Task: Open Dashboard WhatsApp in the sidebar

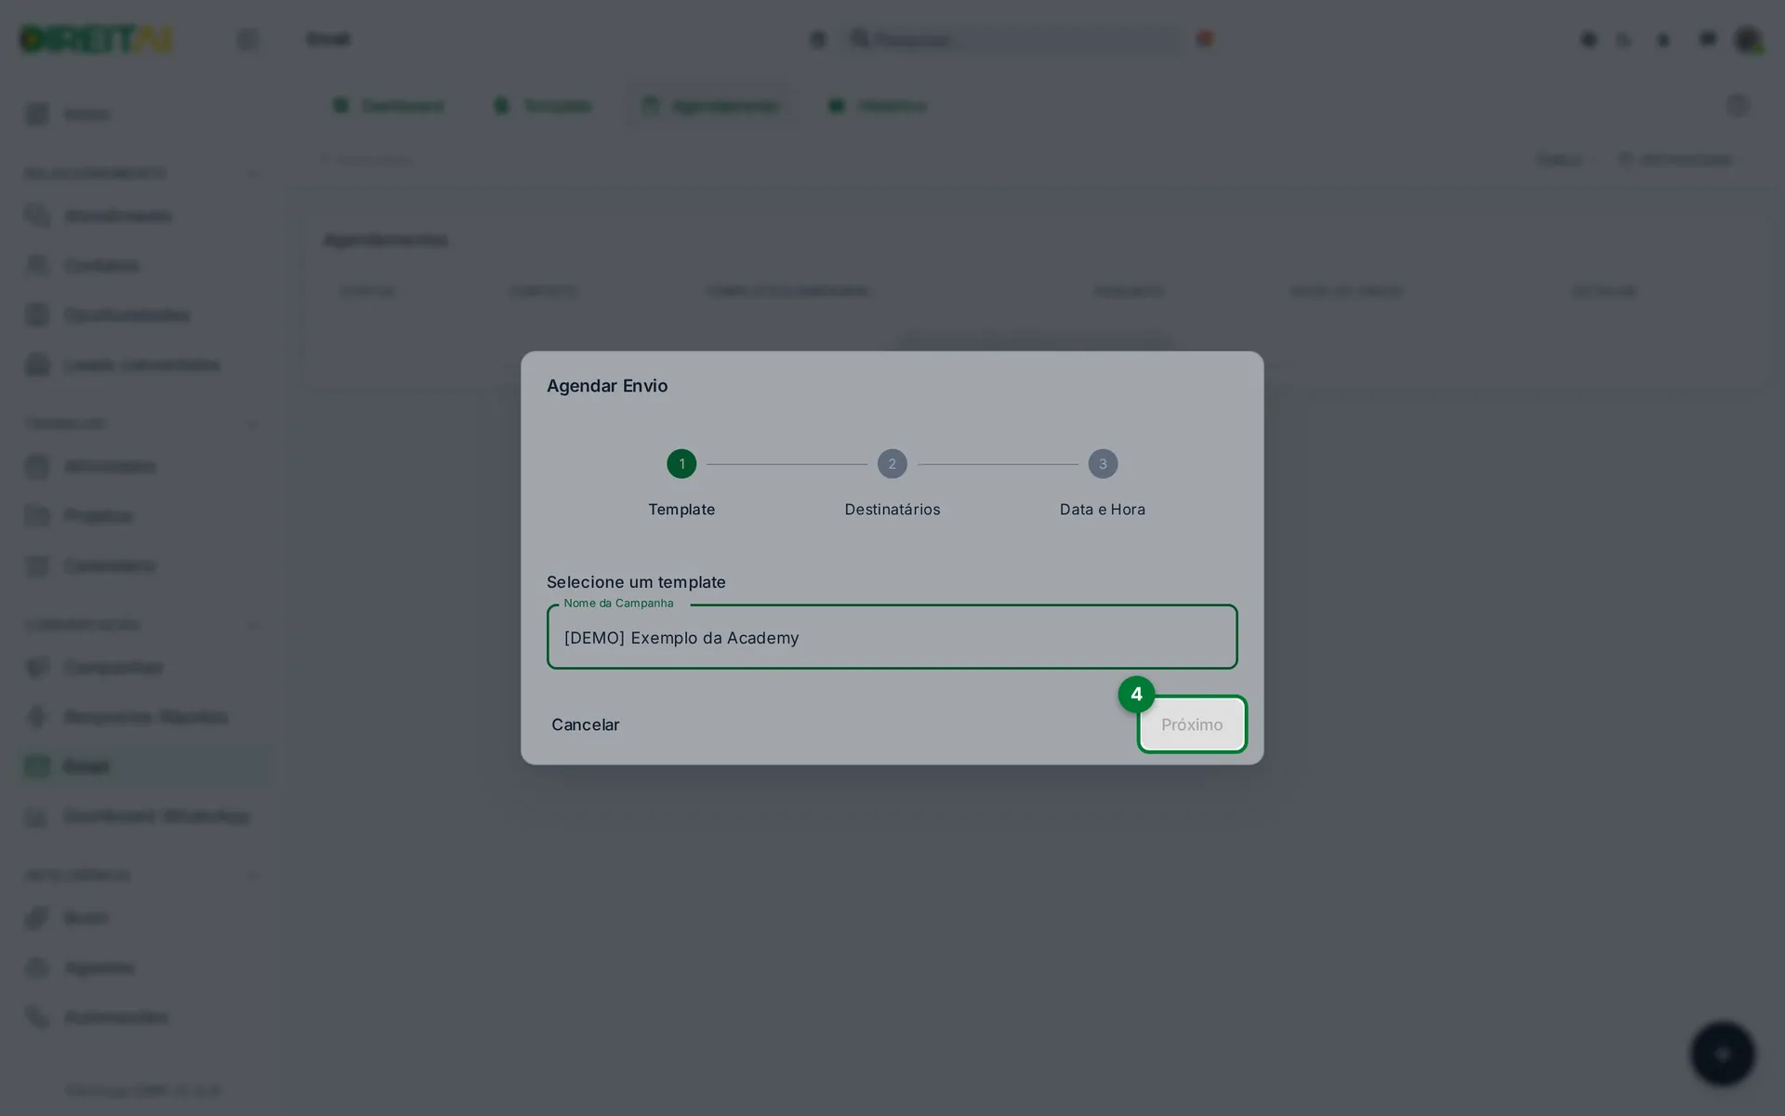Action: pyautogui.click(x=138, y=817)
